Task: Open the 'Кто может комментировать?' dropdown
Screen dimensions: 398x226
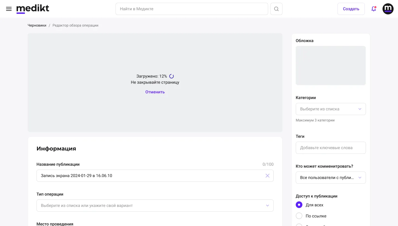Action: (331, 178)
